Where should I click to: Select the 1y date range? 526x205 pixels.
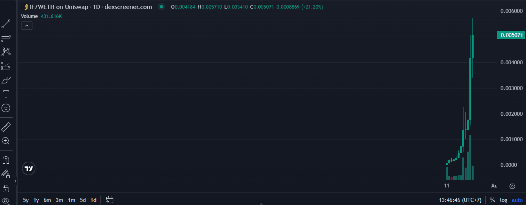[36, 200]
